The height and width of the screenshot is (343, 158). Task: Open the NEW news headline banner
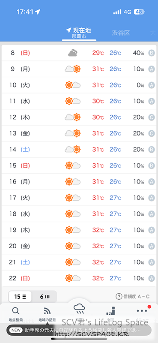(79, 330)
